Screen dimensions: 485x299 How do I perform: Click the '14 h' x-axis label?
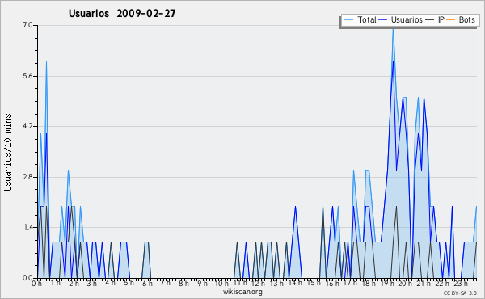(x=295, y=283)
